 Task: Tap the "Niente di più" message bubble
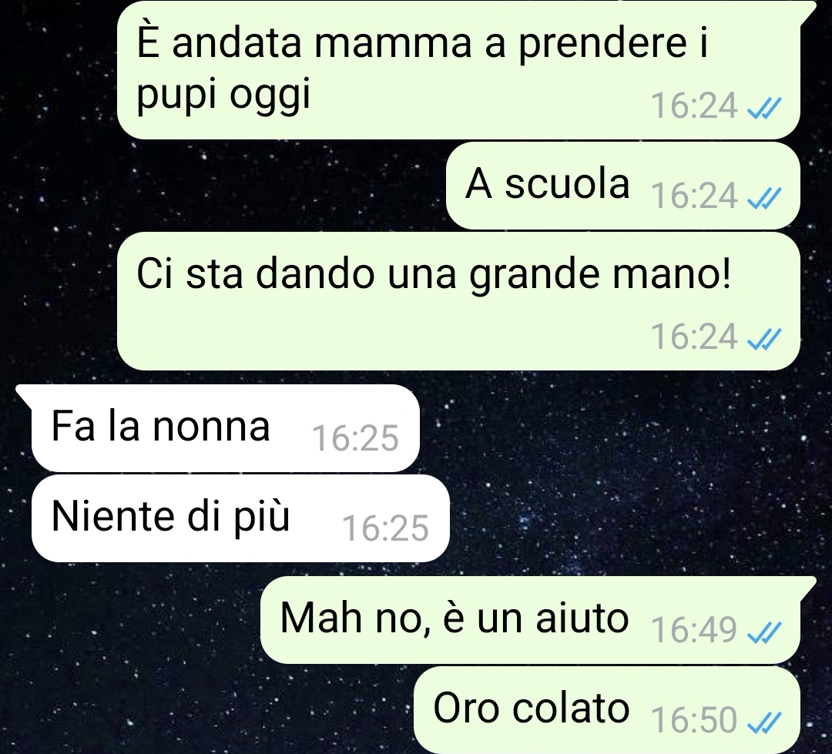tap(240, 518)
